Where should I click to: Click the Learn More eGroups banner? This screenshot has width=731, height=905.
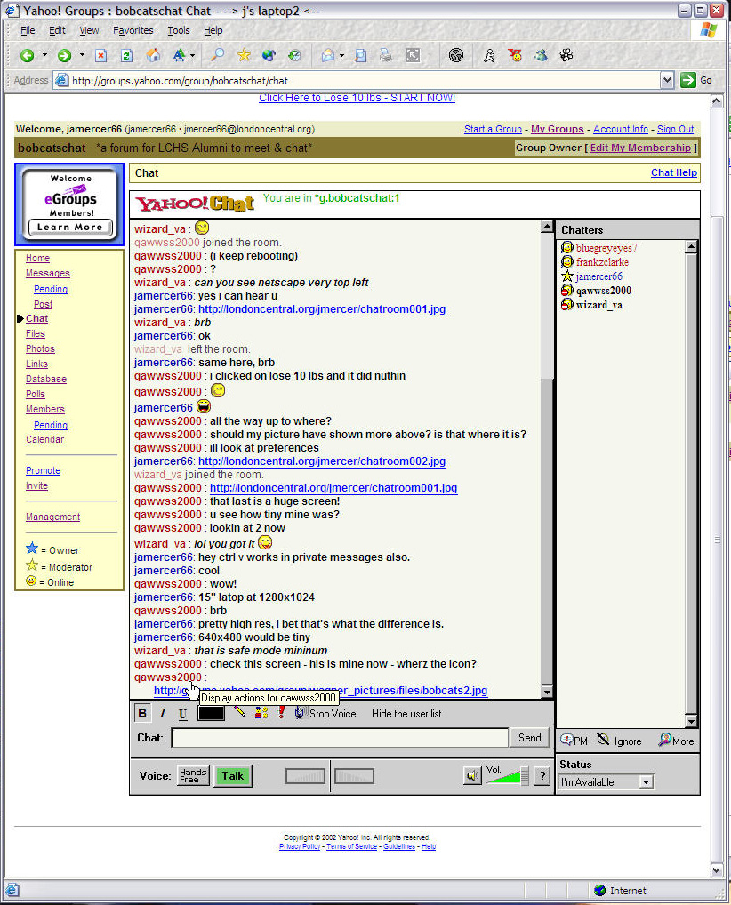[x=70, y=228]
